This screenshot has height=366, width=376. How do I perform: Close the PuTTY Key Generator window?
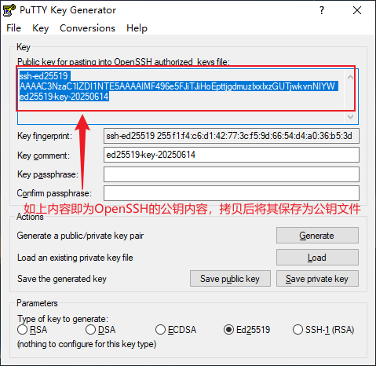tap(357, 10)
